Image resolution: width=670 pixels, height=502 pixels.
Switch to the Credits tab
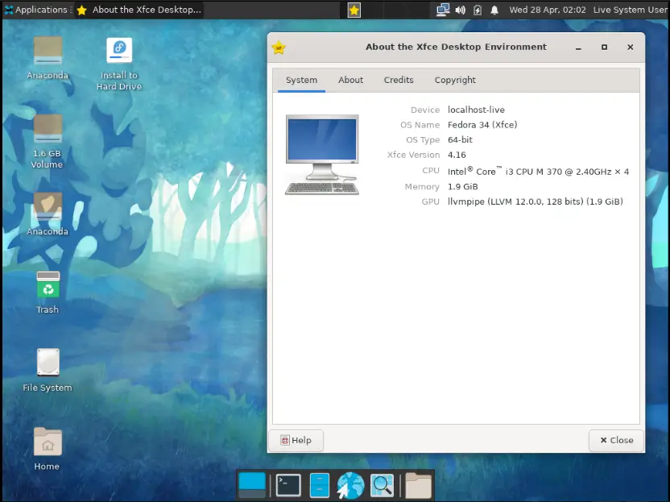399,80
